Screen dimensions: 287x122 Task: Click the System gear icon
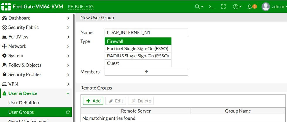[x=4, y=56]
